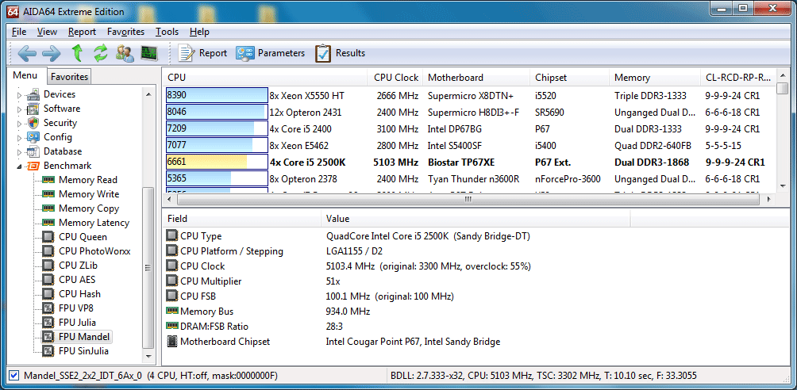Expand the Security tree node
The height and width of the screenshot is (390, 797).
[20, 123]
